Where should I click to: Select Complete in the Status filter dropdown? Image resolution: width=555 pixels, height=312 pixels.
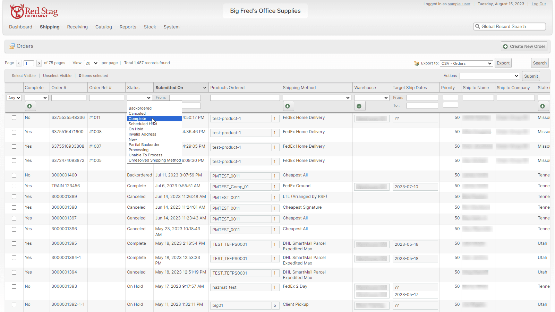(137, 119)
